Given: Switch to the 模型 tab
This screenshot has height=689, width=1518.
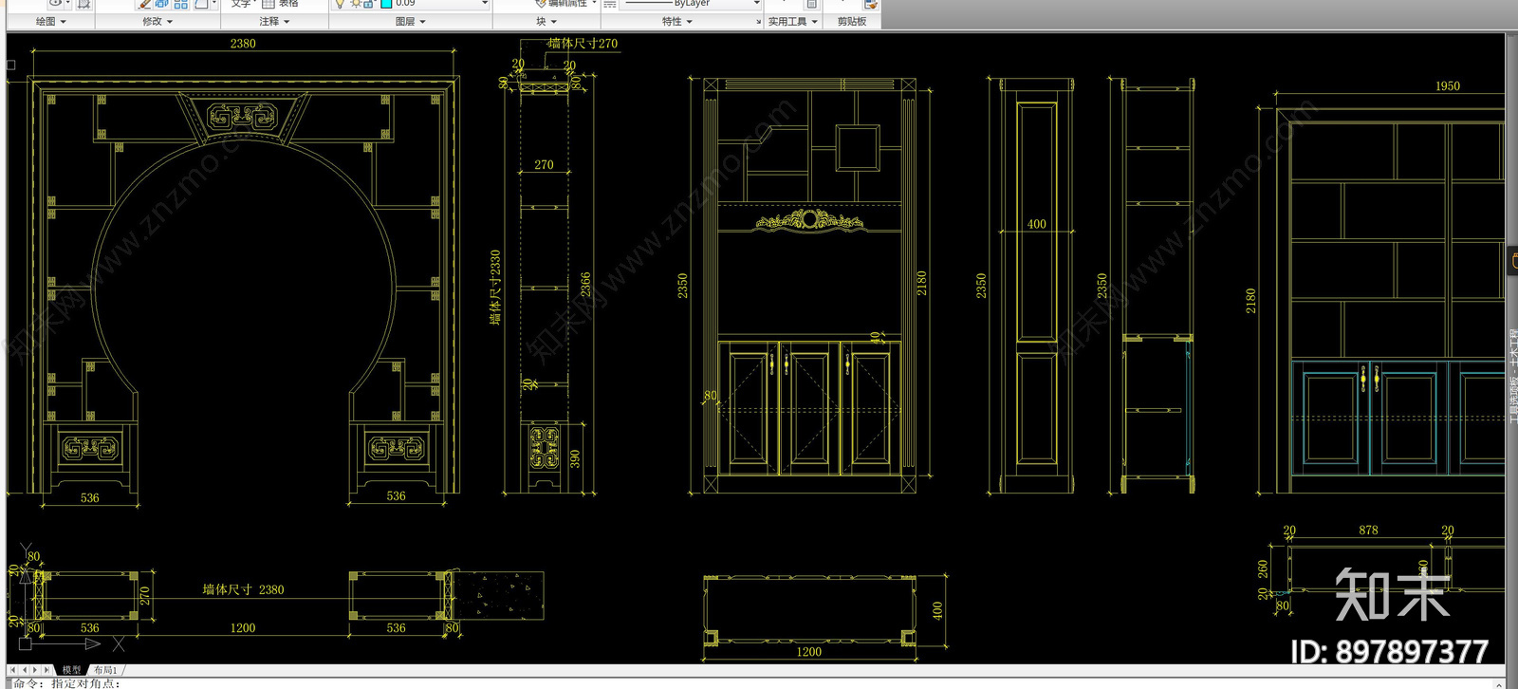Looking at the screenshot, I should (72, 670).
